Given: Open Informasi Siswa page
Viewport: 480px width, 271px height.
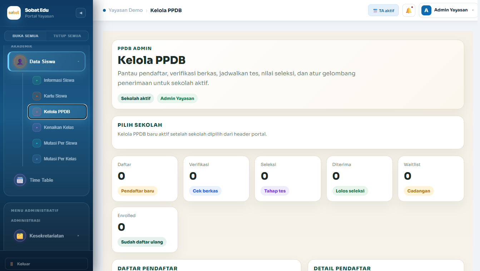Looking at the screenshot, I should pos(57,80).
